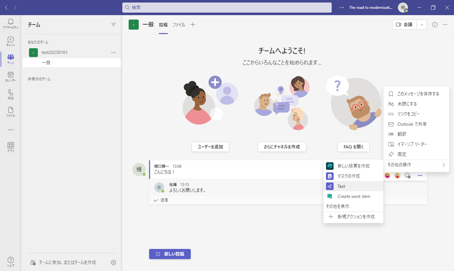Click the 会議 camera button in the header

(x=404, y=25)
